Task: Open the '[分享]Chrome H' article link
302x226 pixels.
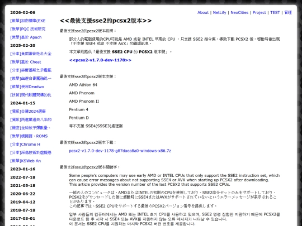Action: (x=25, y=145)
